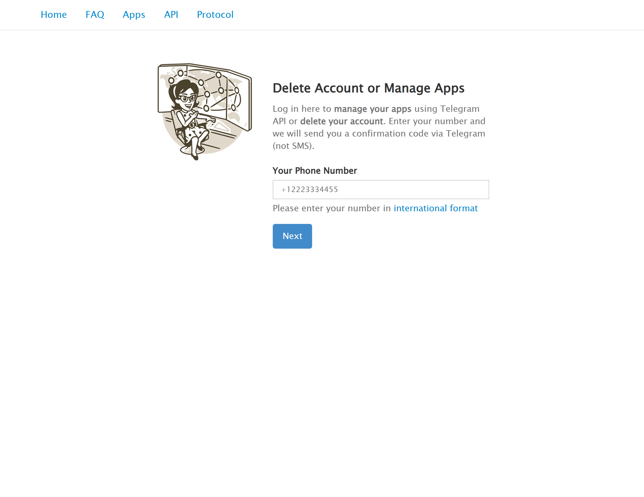Image resolution: width=644 pixels, height=497 pixels.
Task: Click the blue Next button
Action: click(292, 236)
